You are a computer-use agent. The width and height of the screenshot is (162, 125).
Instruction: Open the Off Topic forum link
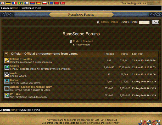point(15,94)
